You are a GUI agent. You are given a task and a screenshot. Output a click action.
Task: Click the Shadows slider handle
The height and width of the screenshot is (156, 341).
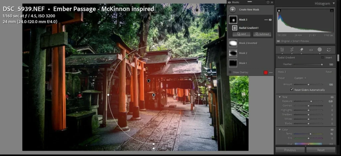point(308,114)
